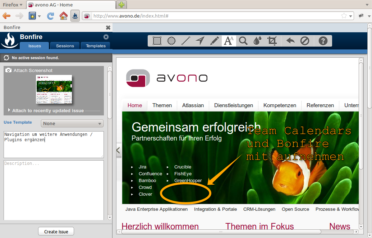This screenshot has height=238, width=372.
Task: Click the clear annotations icon
Action: (305, 41)
